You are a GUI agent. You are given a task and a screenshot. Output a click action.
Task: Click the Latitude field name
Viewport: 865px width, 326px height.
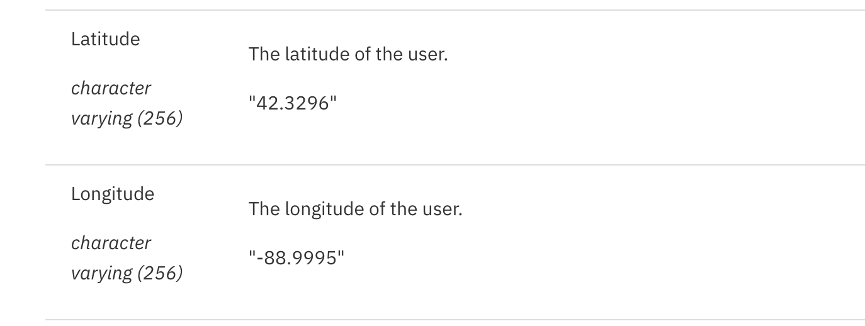point(105,39)
